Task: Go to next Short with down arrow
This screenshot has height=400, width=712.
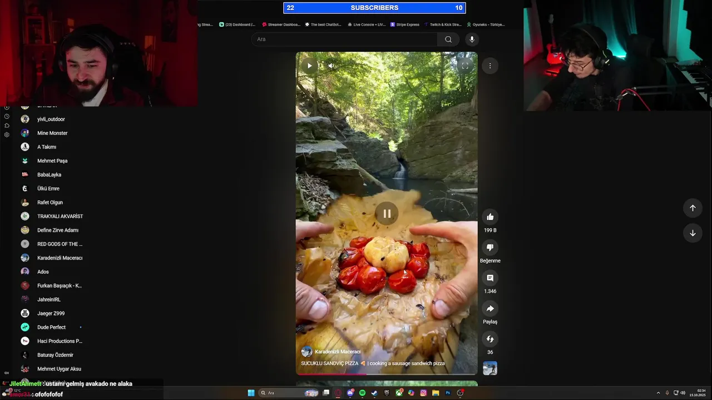Action: pyautogui.click(x=693, y=233)
